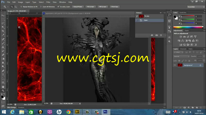This screenshot has height=115, width=206.
Task: Toggle Quick Mask mode in toolbox
Action: coord(3,102)
